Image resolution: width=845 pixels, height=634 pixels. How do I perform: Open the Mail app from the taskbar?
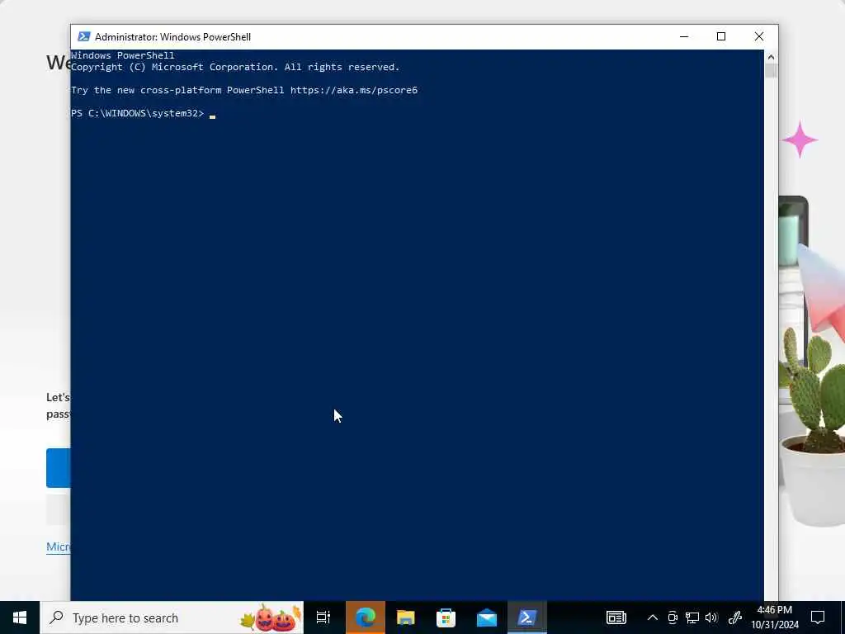click(x=487, y=617)
